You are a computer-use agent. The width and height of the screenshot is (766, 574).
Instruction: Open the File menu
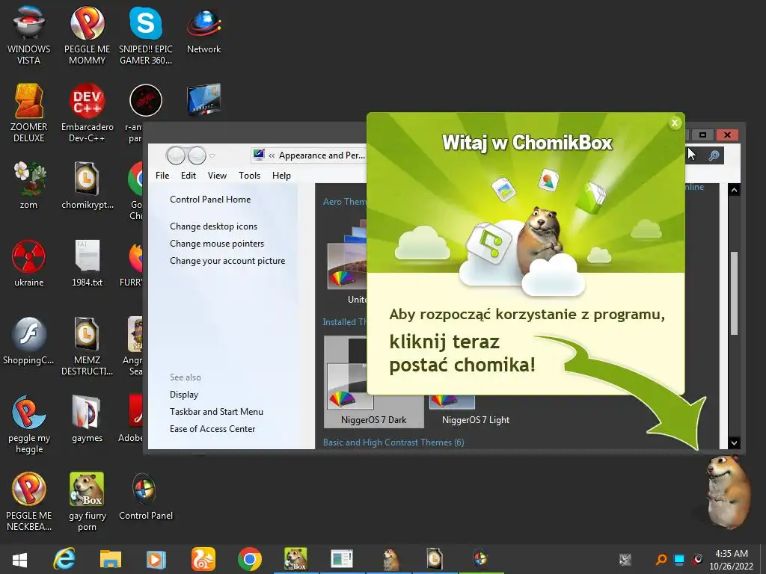(x=162, y=176)
